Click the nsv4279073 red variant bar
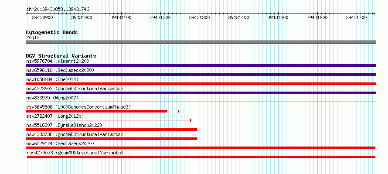 (x=201, y=157)
